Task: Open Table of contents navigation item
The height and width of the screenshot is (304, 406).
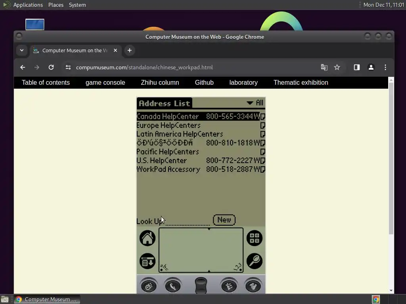Action: [46, 82]
